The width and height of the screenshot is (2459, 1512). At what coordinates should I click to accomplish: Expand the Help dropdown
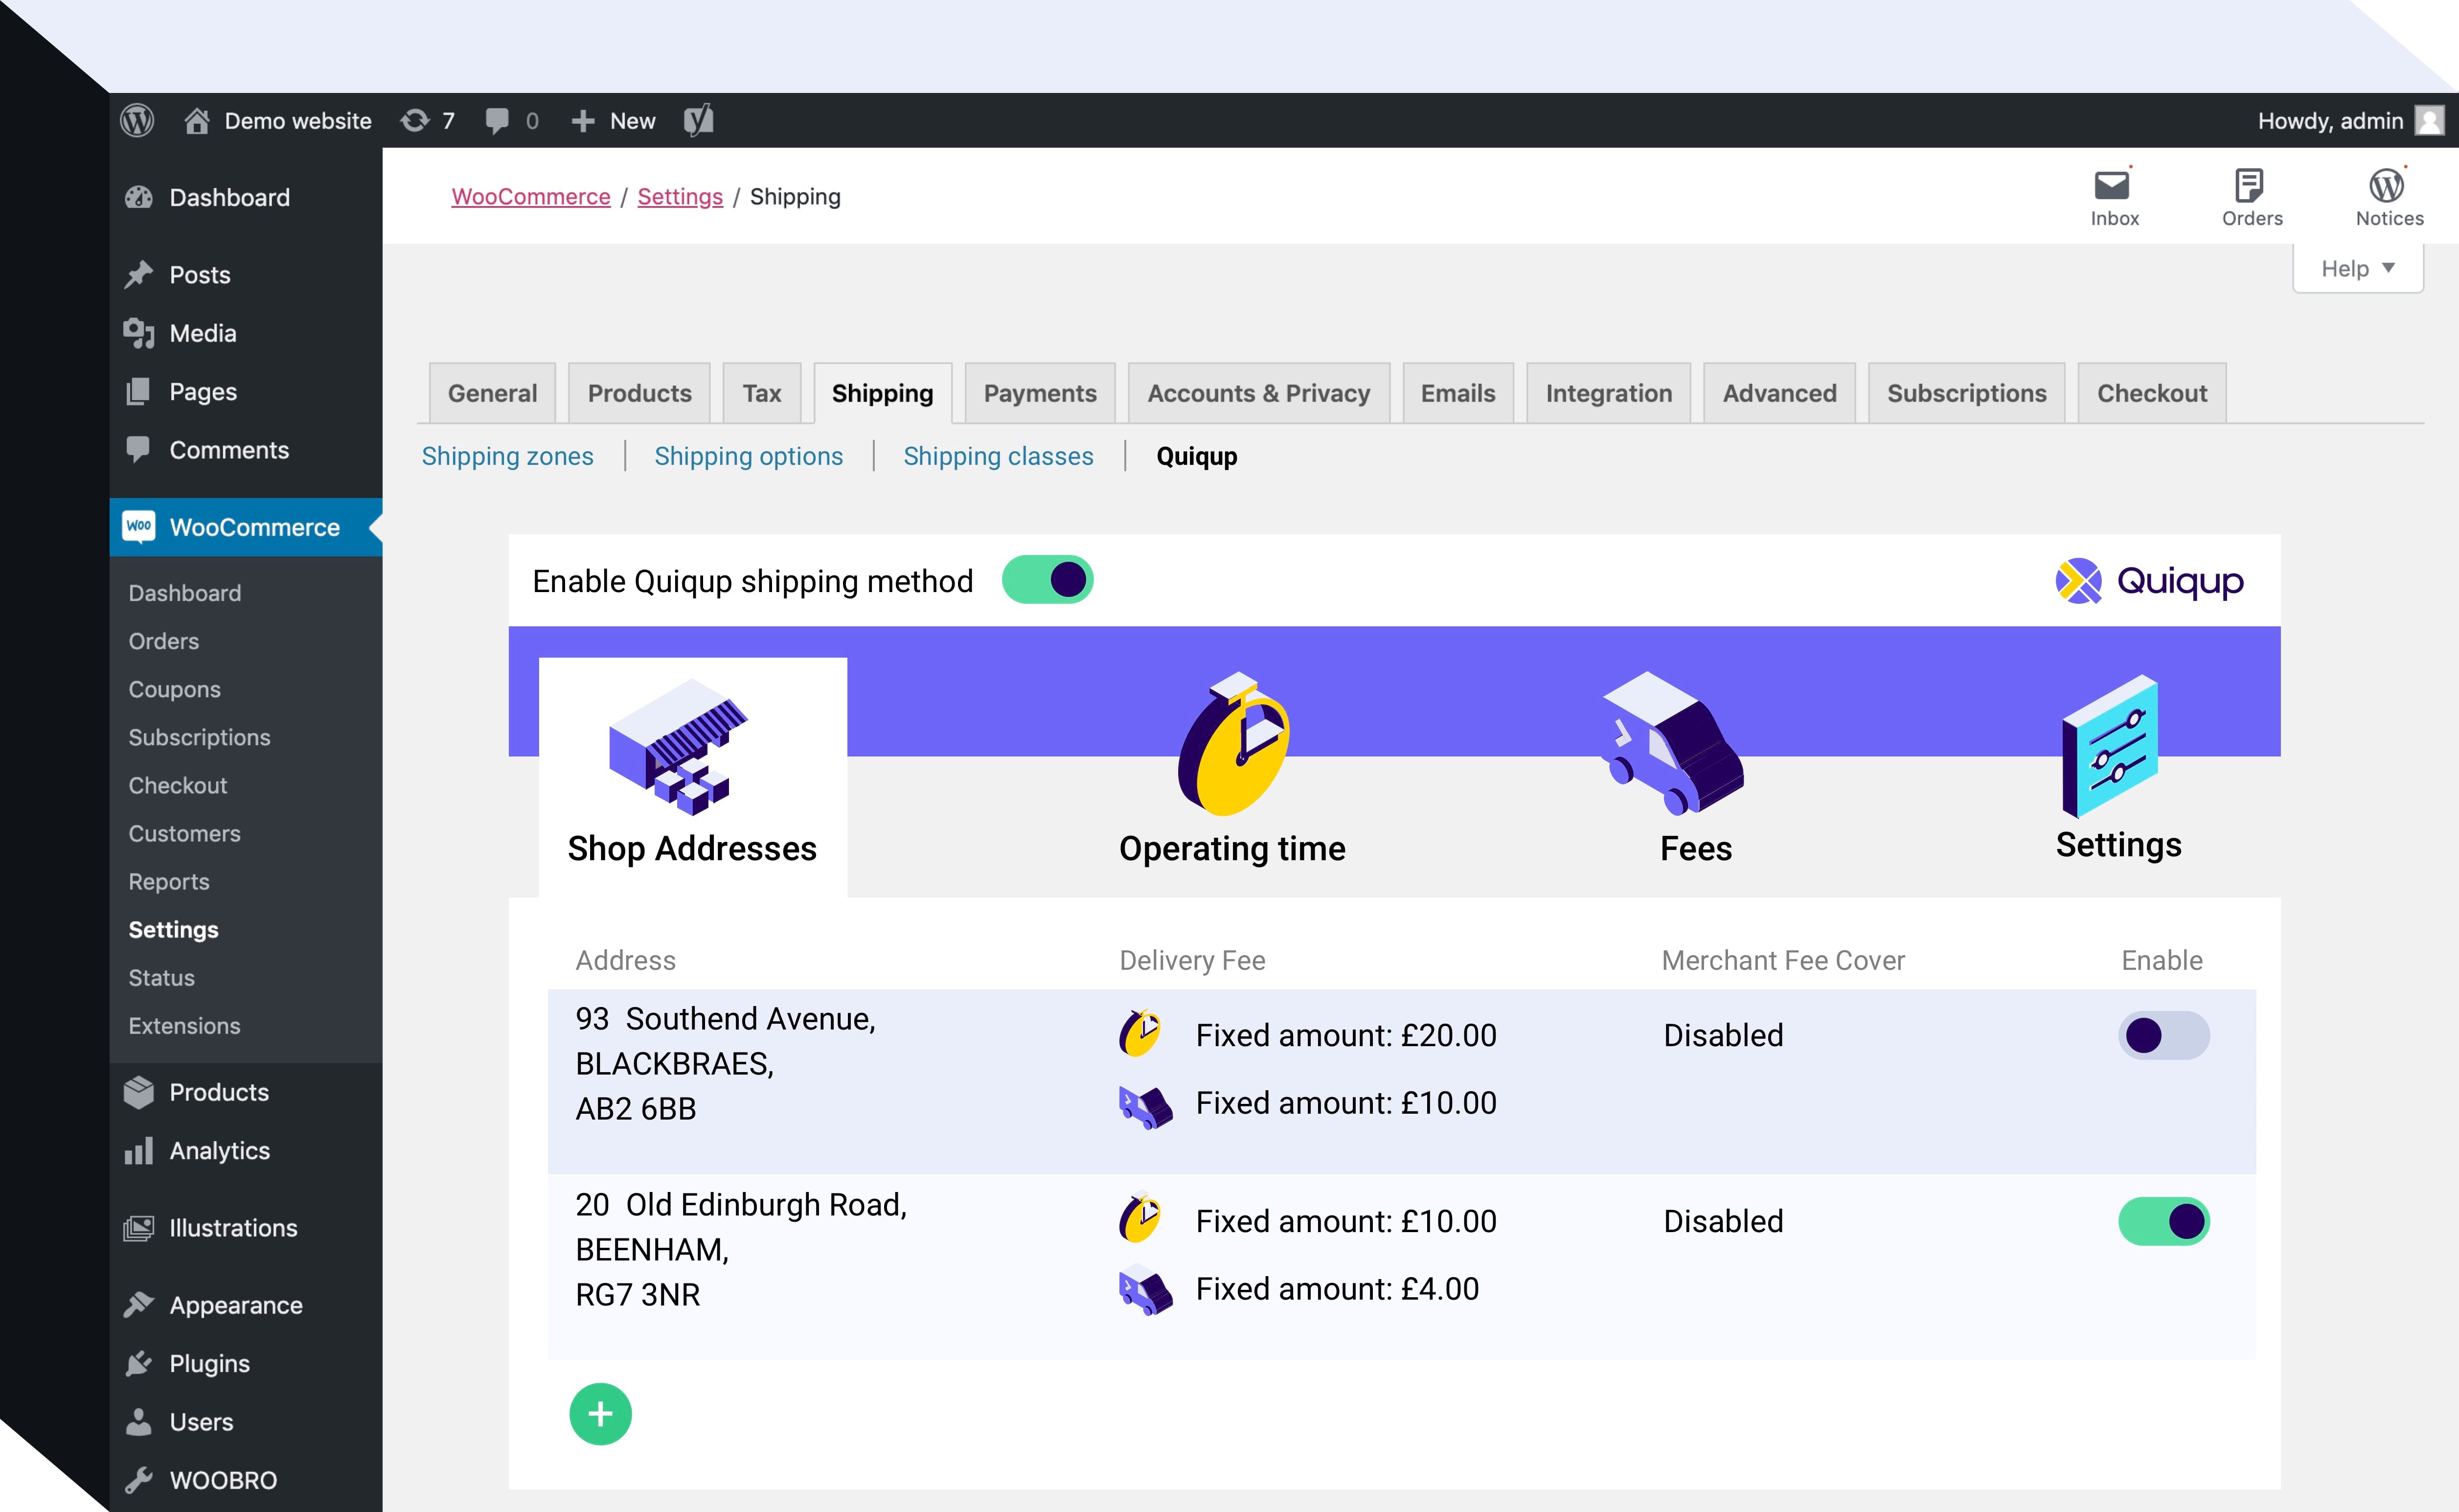[x=2357, y=269]
